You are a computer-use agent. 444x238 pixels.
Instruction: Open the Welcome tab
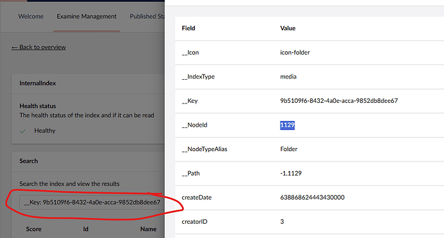point(31,17)
